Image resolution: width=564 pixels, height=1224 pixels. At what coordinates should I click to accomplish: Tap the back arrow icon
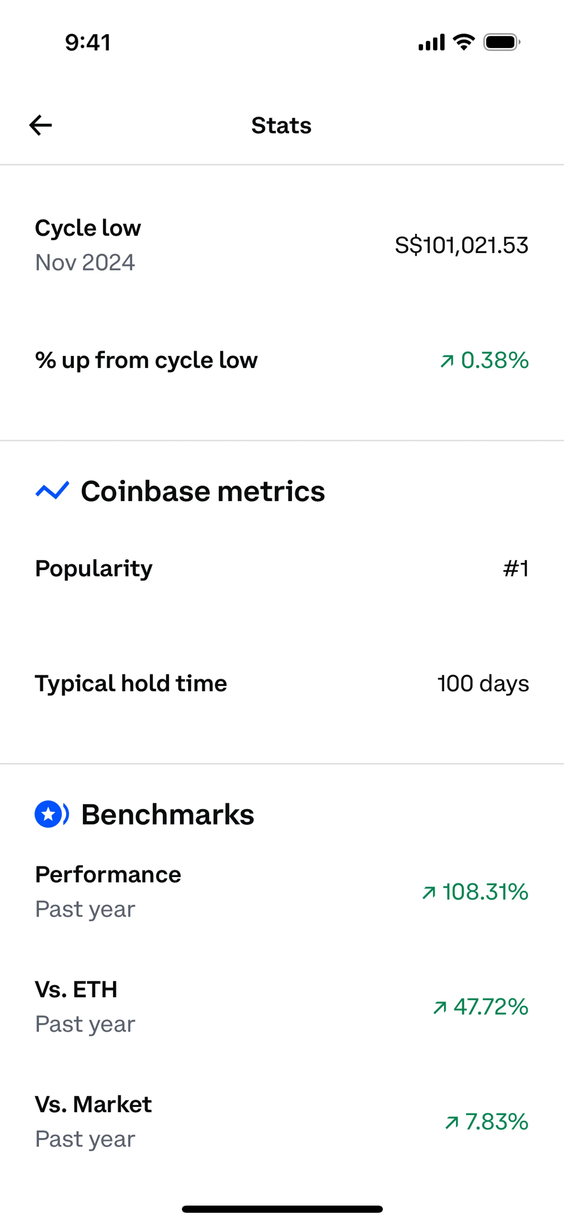(41, 126)
